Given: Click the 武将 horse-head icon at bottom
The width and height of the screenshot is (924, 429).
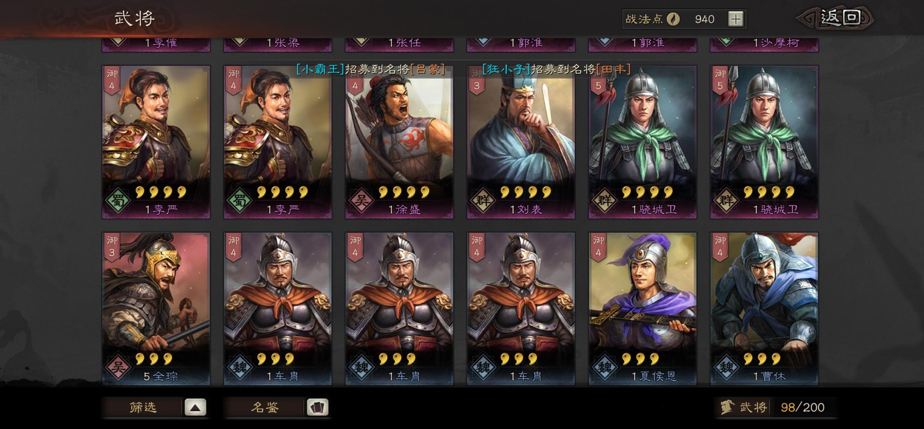Looking at the screenshot, I should (728, 407).
